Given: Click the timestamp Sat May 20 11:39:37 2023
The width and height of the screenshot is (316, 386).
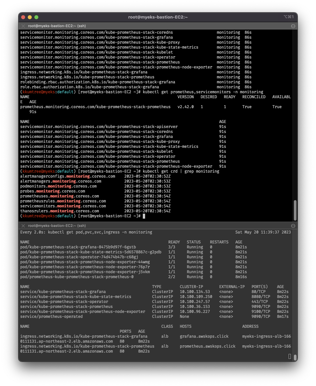Looking at the screenshot, I should (x=263, y=232).
